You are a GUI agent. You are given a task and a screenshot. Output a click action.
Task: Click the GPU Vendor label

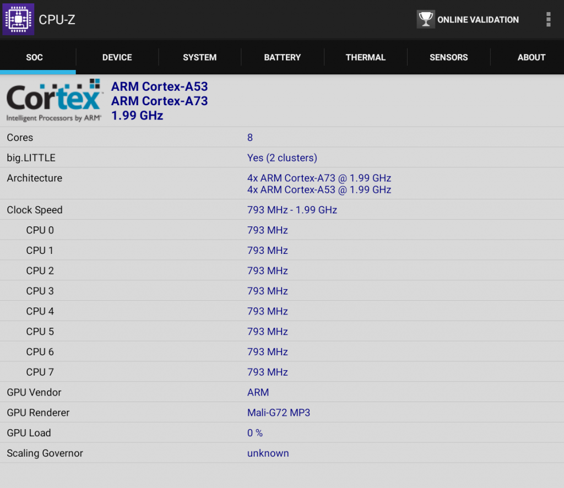coord(34,392)
